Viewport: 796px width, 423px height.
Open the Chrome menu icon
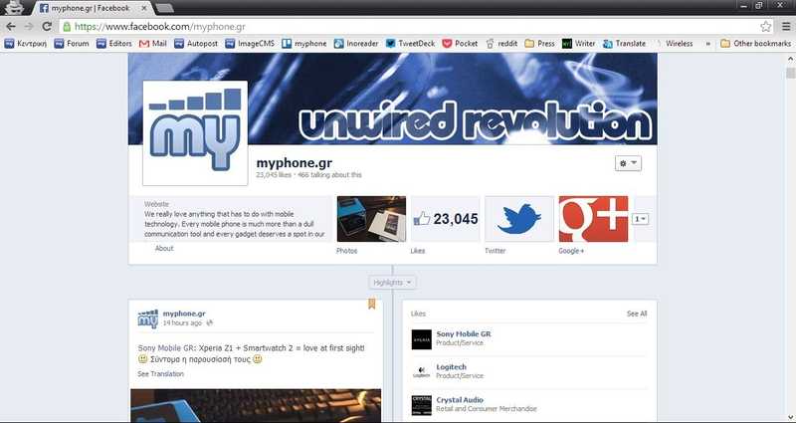[784, 26]
